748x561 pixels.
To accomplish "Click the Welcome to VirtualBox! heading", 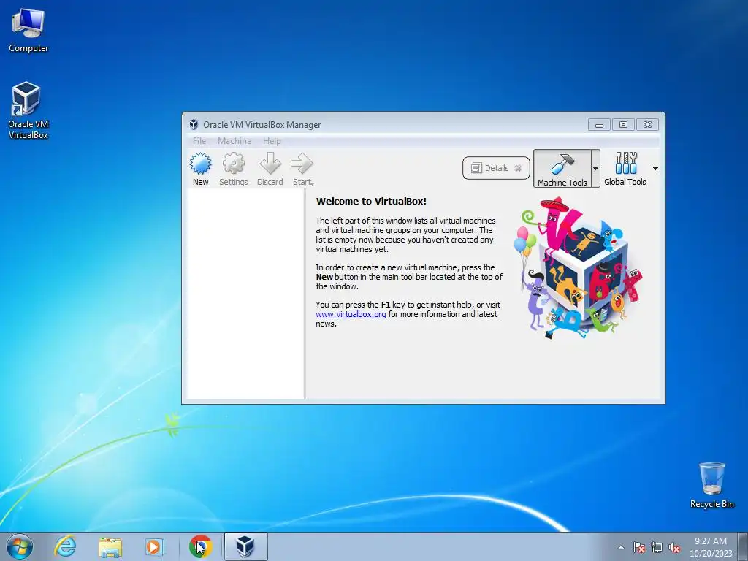I will pos(371,202).
